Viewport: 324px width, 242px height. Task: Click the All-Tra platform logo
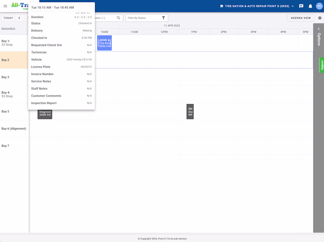coord(20,6)
